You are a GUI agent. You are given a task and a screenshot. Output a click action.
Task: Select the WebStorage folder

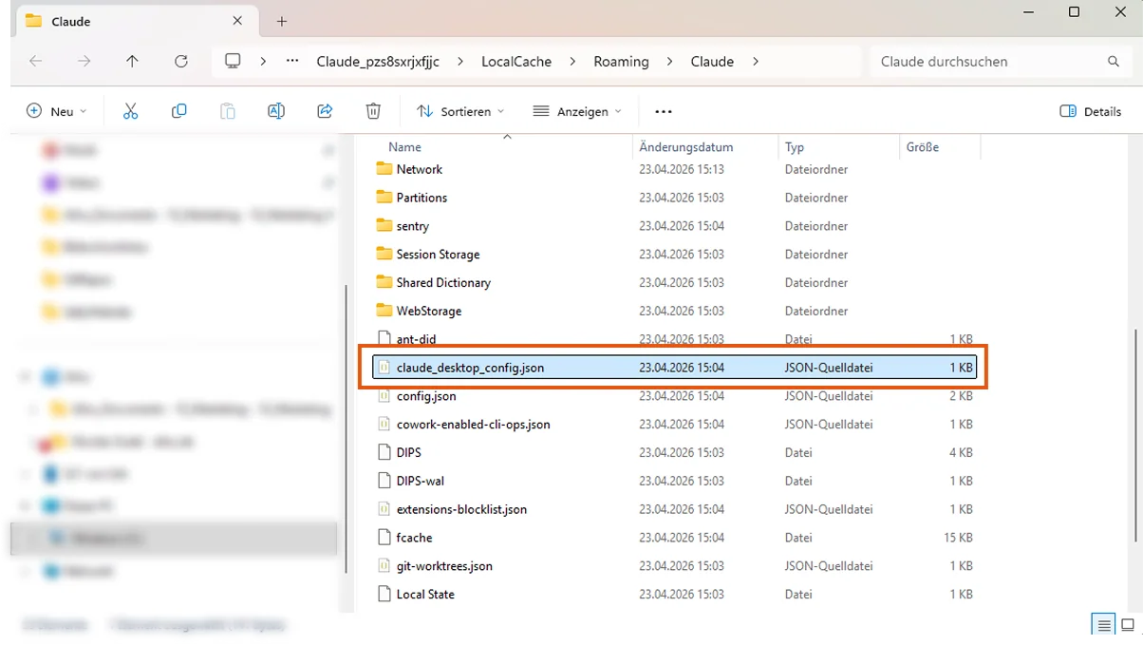674,311
